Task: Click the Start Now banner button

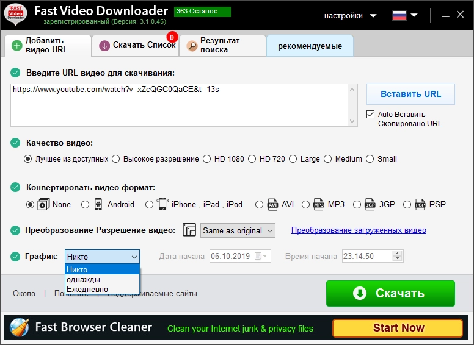Action: (x=398, y=328)
